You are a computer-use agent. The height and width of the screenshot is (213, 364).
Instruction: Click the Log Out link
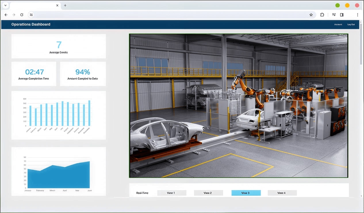tap(351, 24)
